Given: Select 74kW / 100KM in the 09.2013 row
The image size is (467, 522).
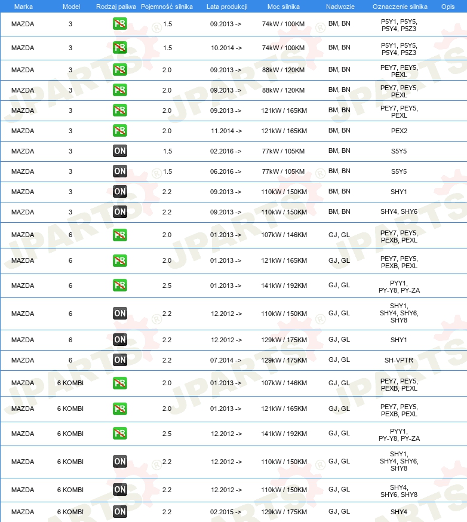Looking at the screenshot, I should pyautogui.click(x=283, y=24).
